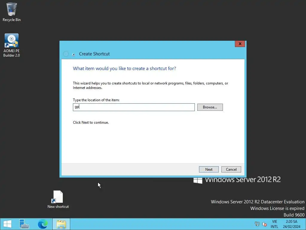306x230 pixels.
Task: Click the "This wizard helps you" description text
Action: [x=151, y=85]
